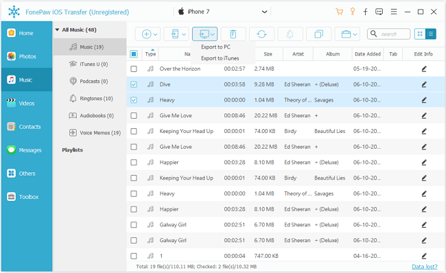This screenshot has height=273, width=446.
Task: Select the iTunes U (0) category
Action: click(90, 64)
